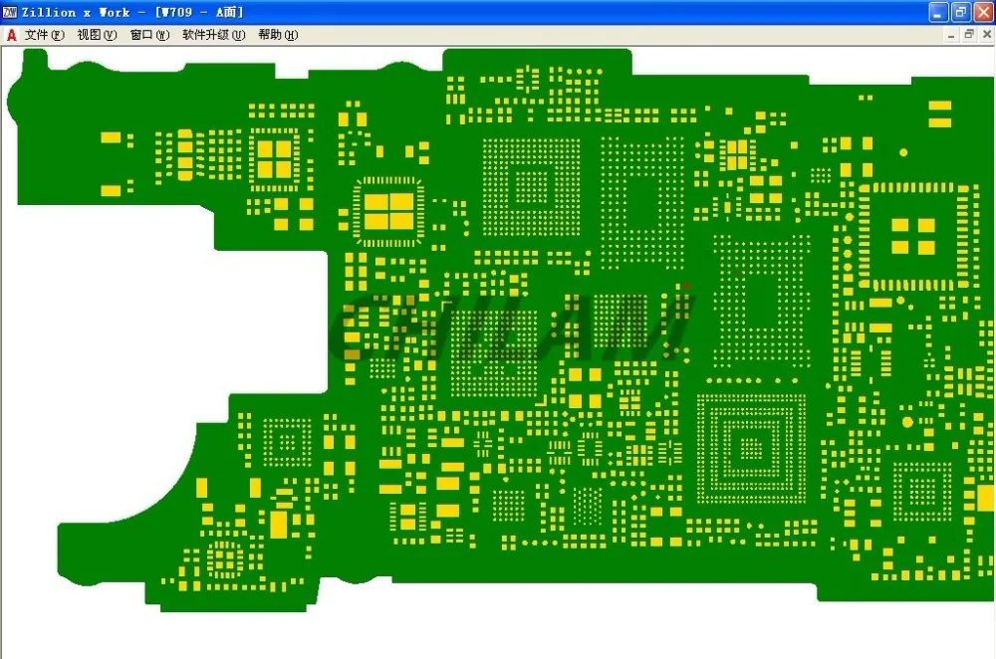996x659 pixels.
Task: Open the 文件(F) menu
Action: pos(45,35)
